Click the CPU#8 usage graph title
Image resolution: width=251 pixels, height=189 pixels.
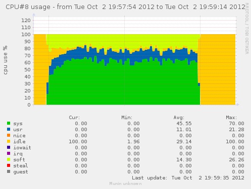[125, 7]
